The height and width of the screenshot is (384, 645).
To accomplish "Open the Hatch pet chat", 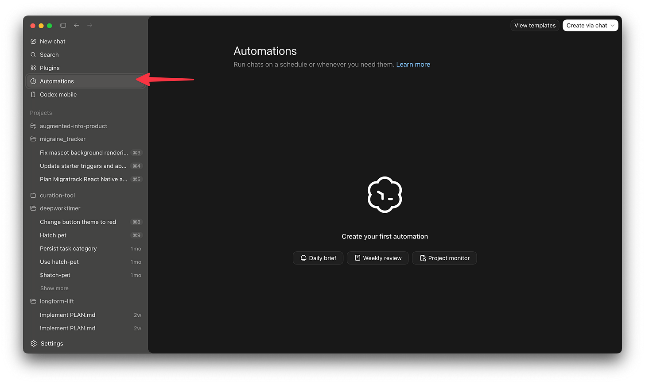I will tap(86, 235).
